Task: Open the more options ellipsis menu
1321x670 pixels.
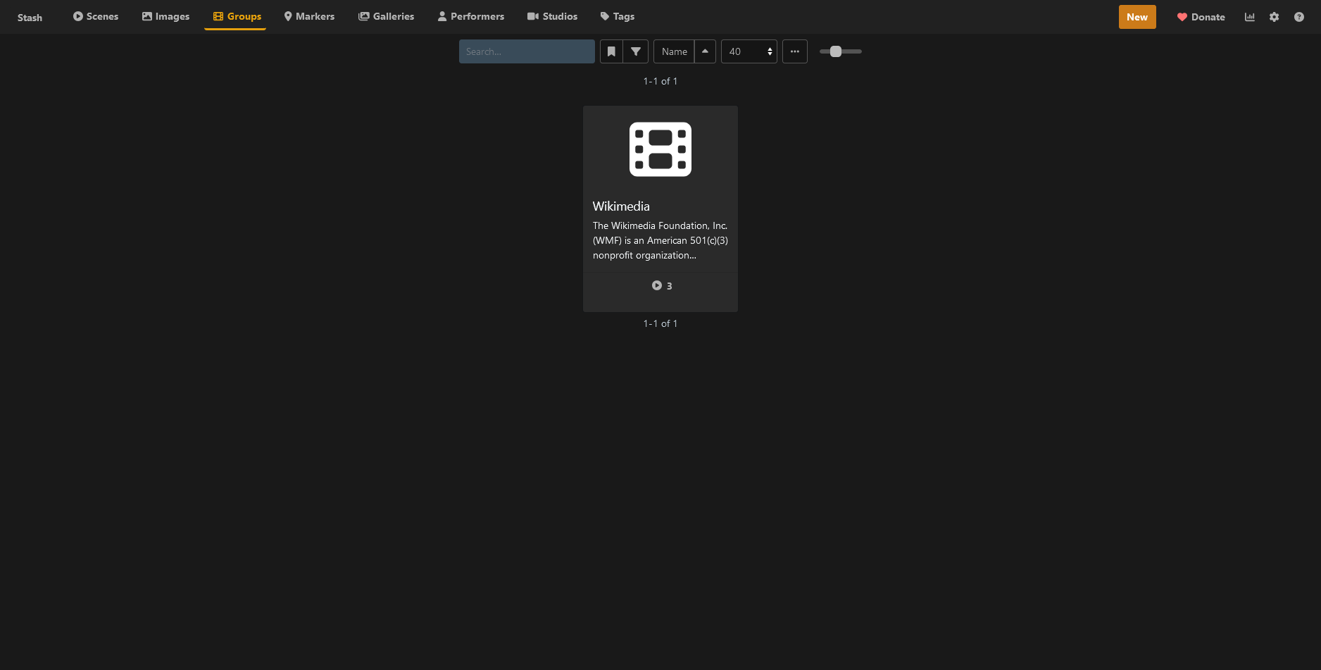Action: point(795,51)
